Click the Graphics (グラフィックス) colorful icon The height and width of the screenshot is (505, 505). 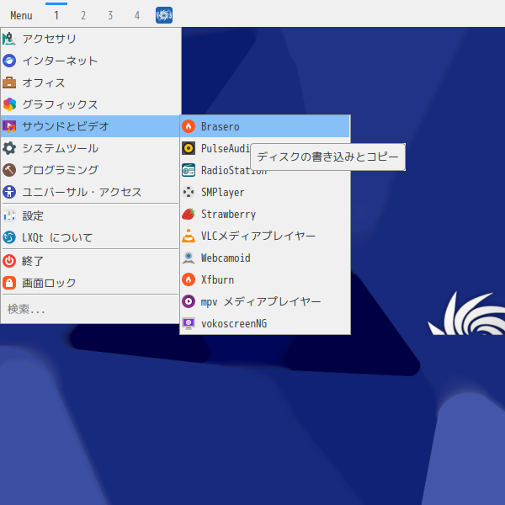(x=9, y=104)
